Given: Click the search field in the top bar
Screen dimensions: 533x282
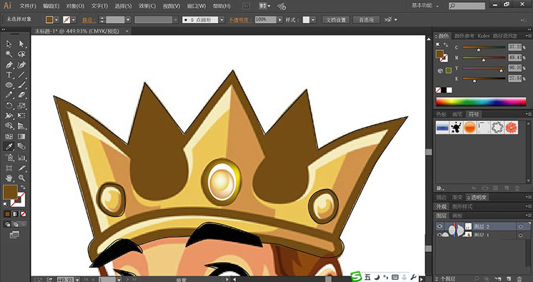Looking at the screenshot, I should click(x=467, y=6).
